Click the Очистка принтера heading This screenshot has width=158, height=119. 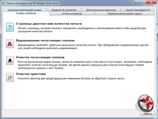point(31,74)
